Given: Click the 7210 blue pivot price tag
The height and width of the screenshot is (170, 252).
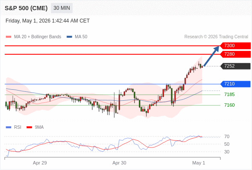Looking at the screenshot, I should (235, 84).
